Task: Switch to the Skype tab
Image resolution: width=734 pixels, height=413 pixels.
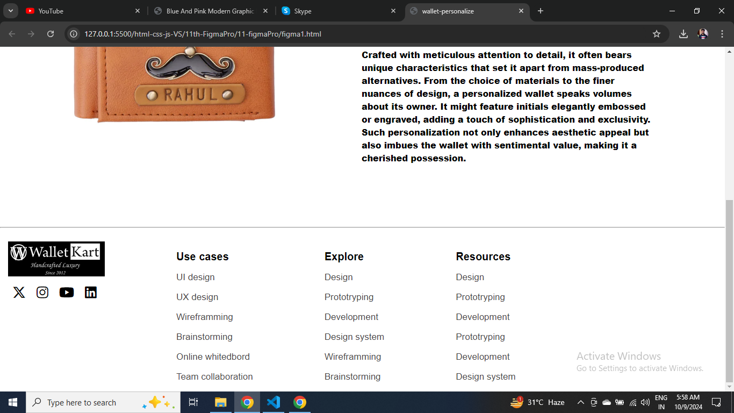Action: 338,11
